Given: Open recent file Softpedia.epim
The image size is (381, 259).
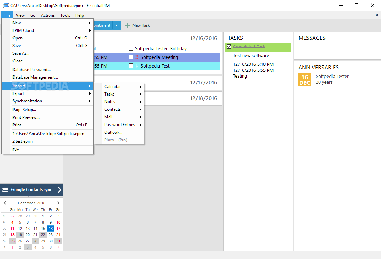Looking at the screenshot, I should coord(47,134).
